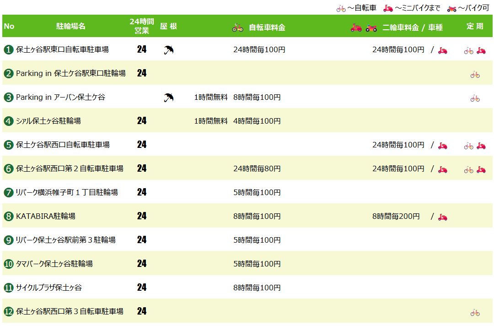Select the parking name Parking in アーバン保土ケ谷
Screen dimensions: 494x326
pyautogui.click(x=60, y=97)
